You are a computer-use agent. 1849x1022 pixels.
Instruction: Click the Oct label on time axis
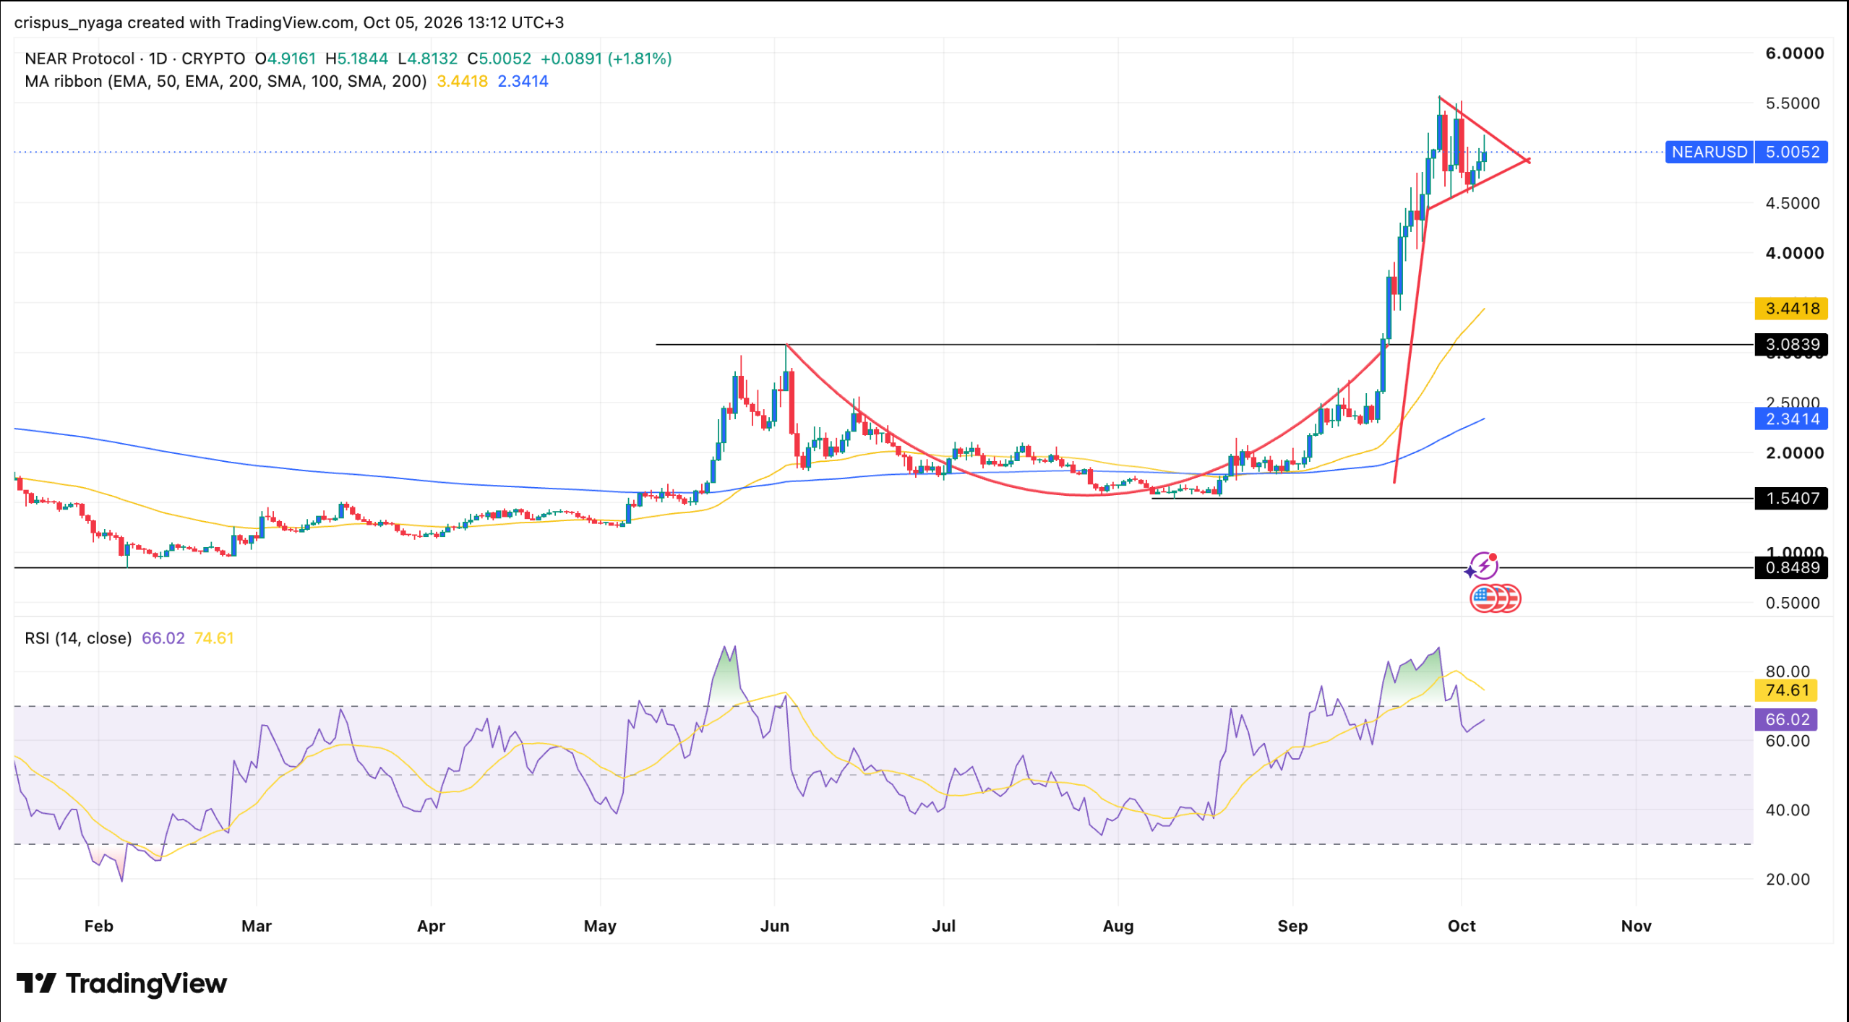pyautogui.click(x=1461, y=926)
